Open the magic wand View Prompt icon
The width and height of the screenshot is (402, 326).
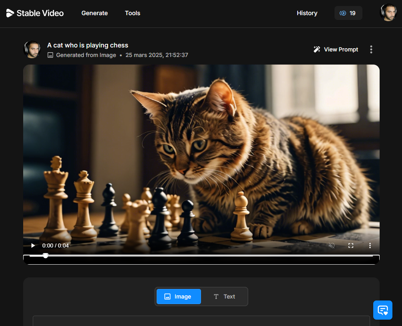pos(317,49)
